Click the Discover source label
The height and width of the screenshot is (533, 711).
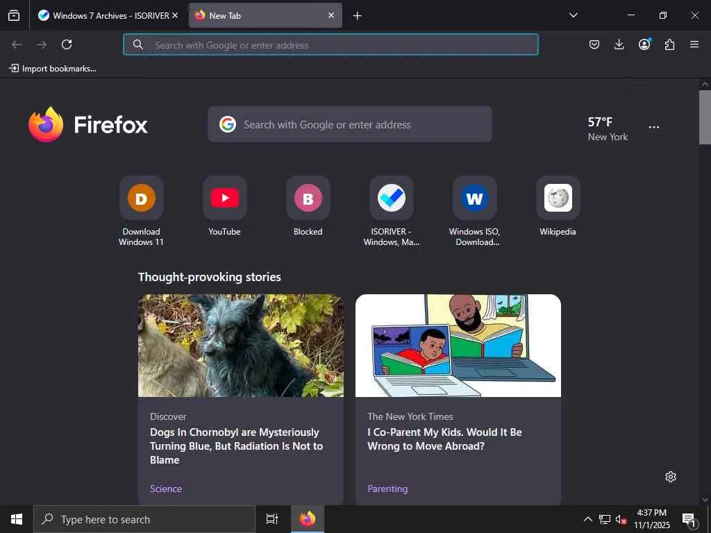point(168,416)
